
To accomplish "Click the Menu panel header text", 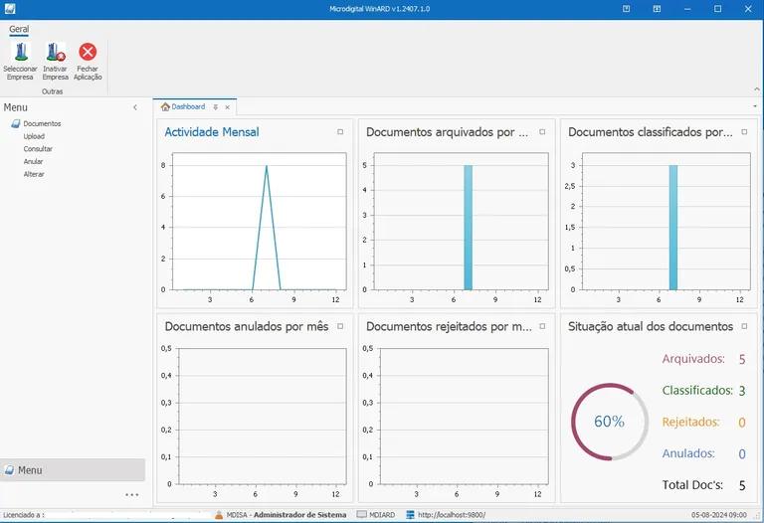I will pyautogui.click(x=16, y=107).
